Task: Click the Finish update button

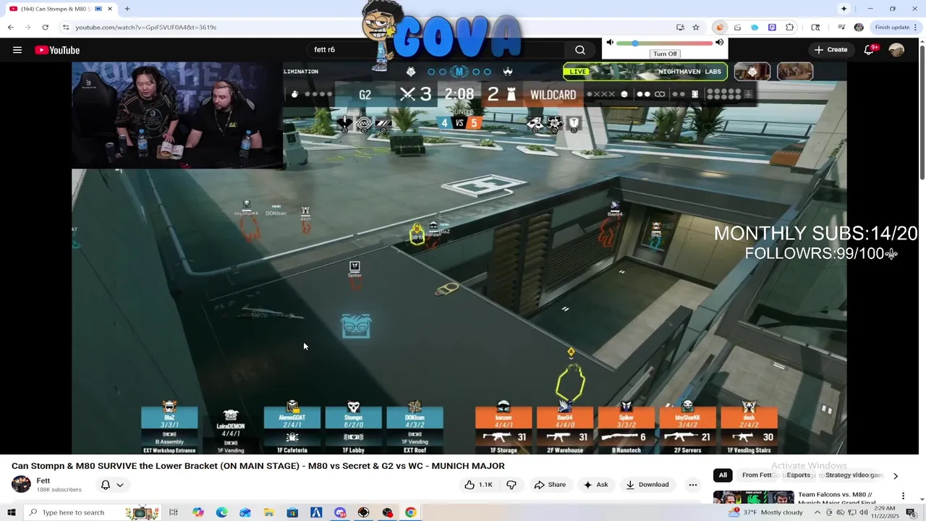Action: 892,27
